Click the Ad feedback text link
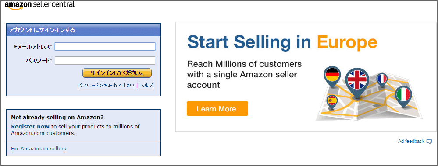Image resolution: width=438 pixels, height=166 pixels. pos(411,142)
